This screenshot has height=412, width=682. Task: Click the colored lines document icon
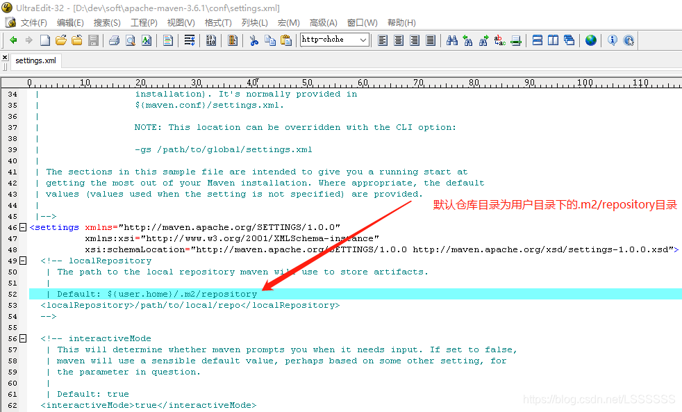tap(168, 40)
